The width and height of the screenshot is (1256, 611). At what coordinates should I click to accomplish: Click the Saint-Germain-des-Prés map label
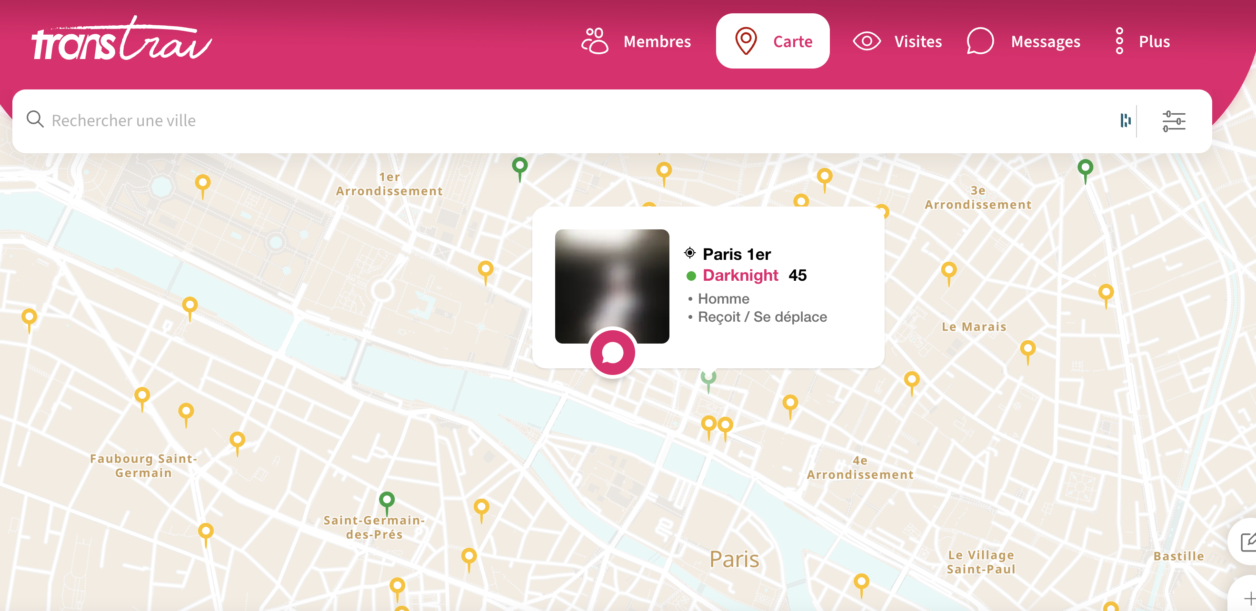pos(374,527)
